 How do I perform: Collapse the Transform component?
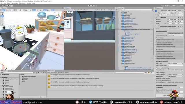click(x=155, y=17)
